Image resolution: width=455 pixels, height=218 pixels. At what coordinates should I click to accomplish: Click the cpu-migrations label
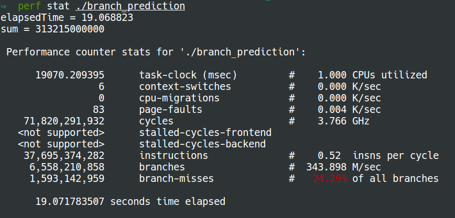coord(179,98)
